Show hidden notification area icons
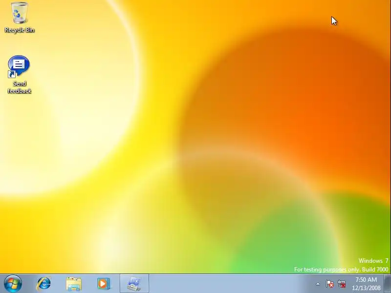This screenshot has width=391, height=293. (318, 284)
